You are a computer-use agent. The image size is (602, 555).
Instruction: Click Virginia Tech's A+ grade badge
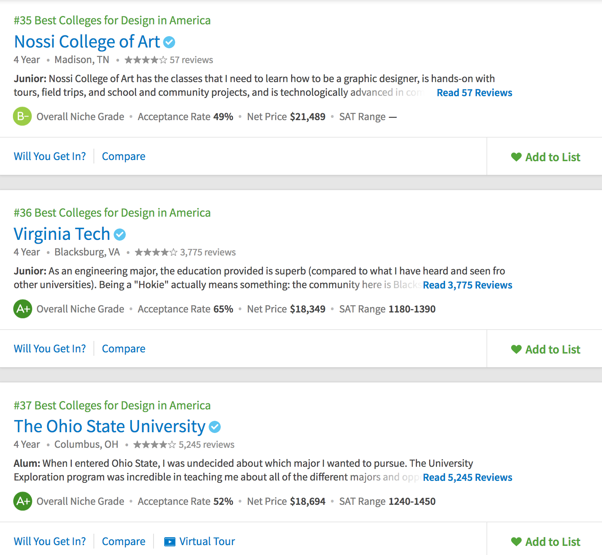coord(22,309)
